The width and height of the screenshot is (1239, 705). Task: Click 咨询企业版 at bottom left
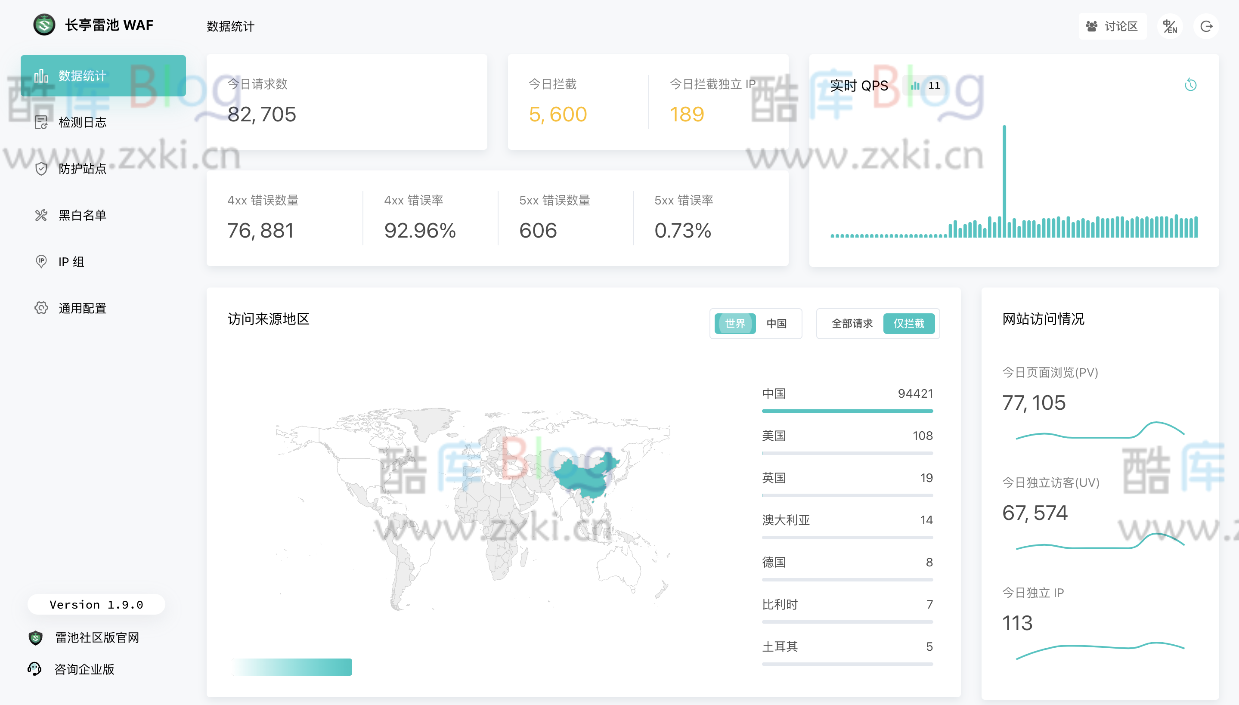[85, 670]
